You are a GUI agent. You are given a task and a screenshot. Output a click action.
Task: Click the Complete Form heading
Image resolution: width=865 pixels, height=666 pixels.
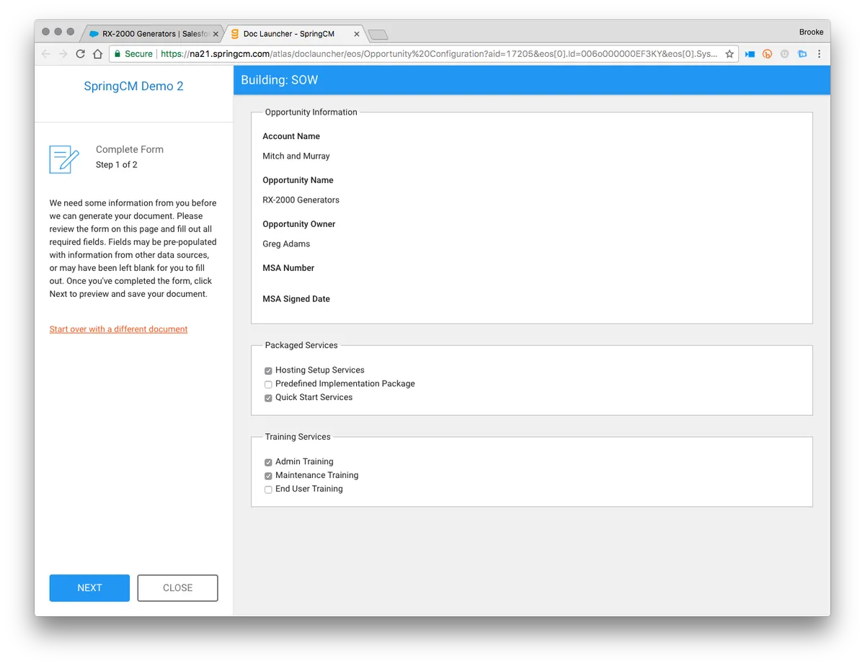pyautogui.click(x=130, y=149)
